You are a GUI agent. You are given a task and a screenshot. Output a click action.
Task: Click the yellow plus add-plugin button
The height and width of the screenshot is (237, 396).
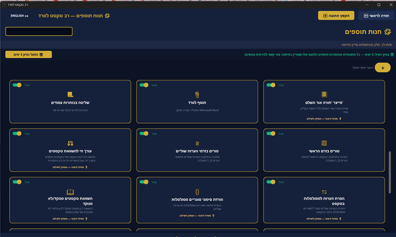pos(382,68)
